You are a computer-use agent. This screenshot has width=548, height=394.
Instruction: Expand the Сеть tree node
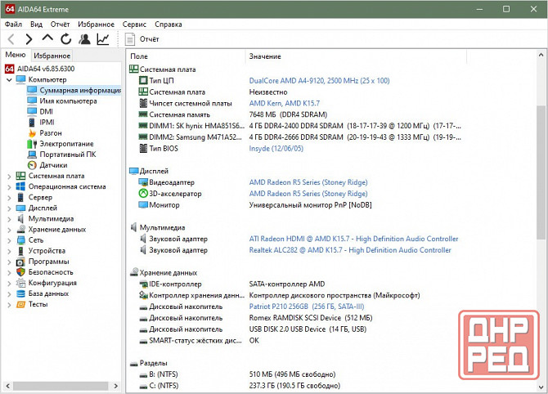coord(10,240)
